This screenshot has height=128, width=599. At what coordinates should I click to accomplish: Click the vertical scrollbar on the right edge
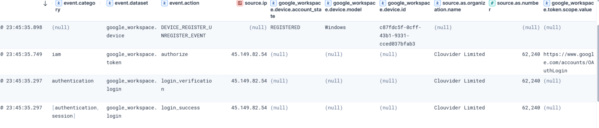598,74
